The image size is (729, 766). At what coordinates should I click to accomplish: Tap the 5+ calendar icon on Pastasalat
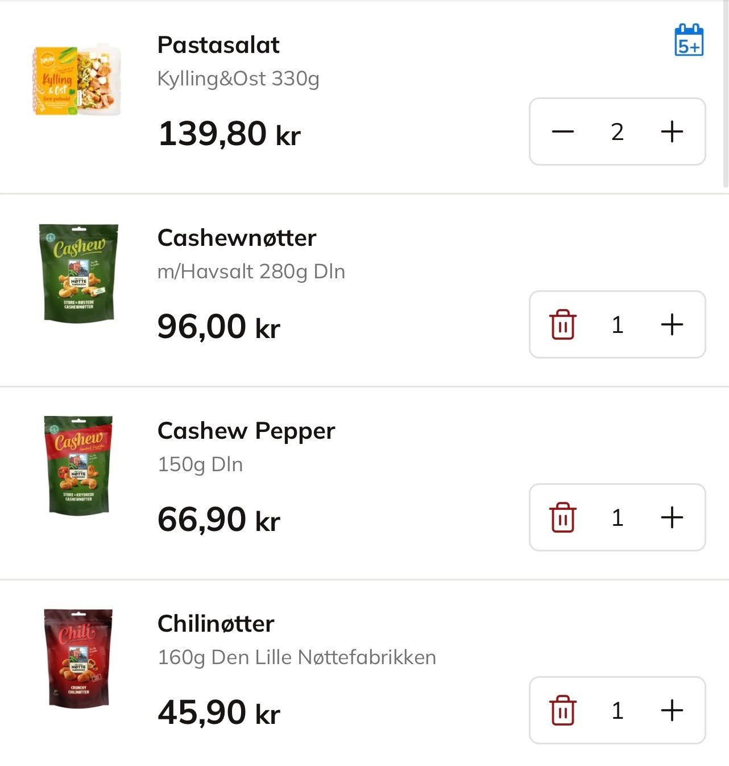pos(689,40)
